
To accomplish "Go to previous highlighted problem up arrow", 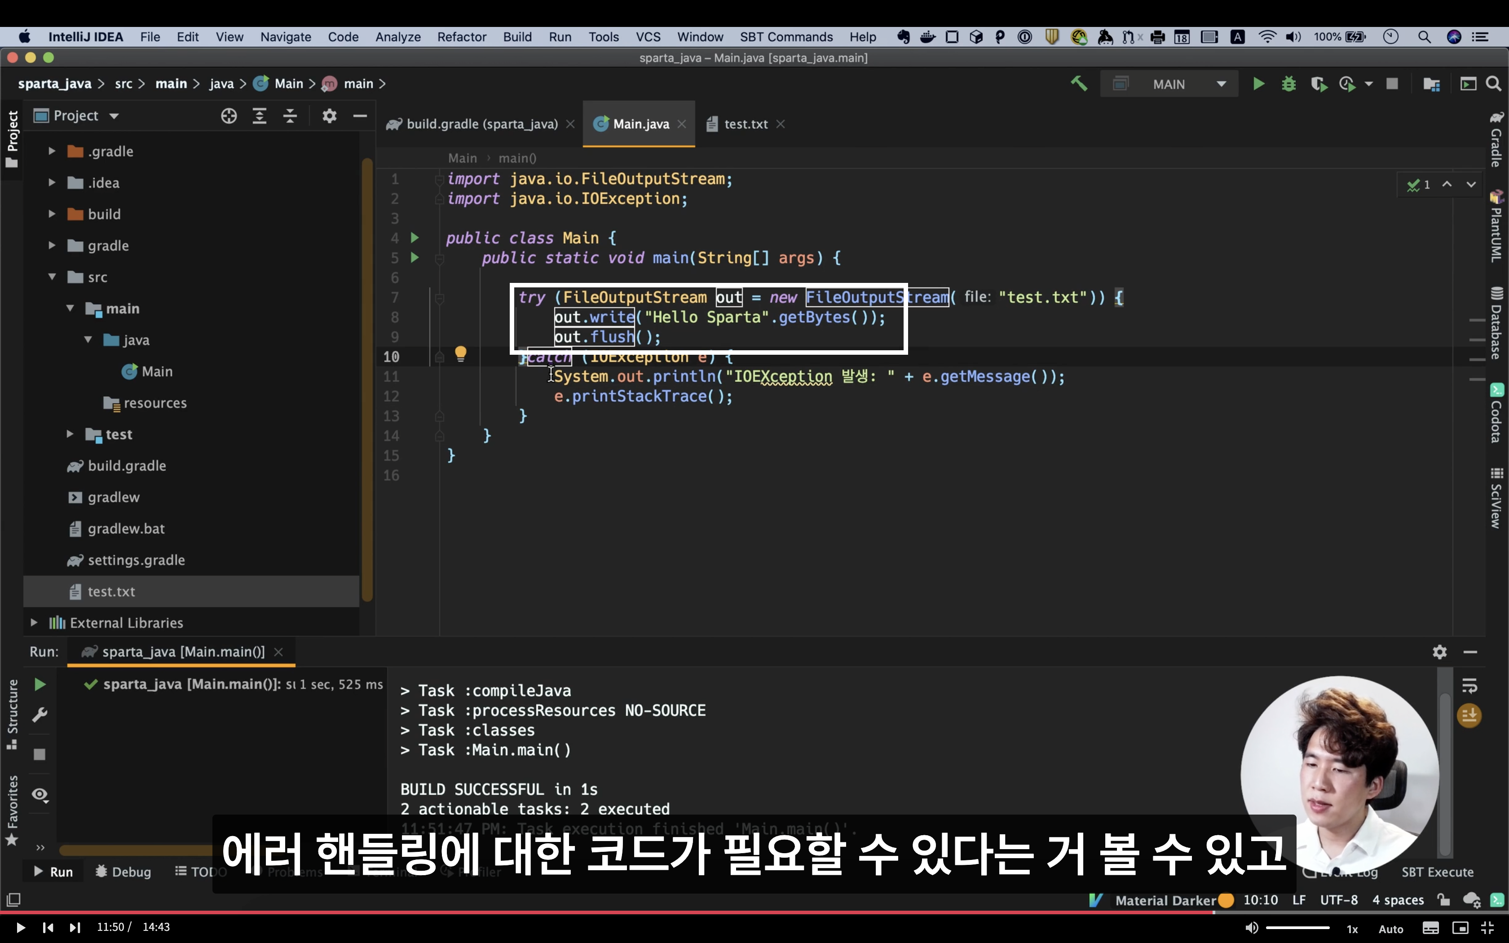I will (1447, 185).
